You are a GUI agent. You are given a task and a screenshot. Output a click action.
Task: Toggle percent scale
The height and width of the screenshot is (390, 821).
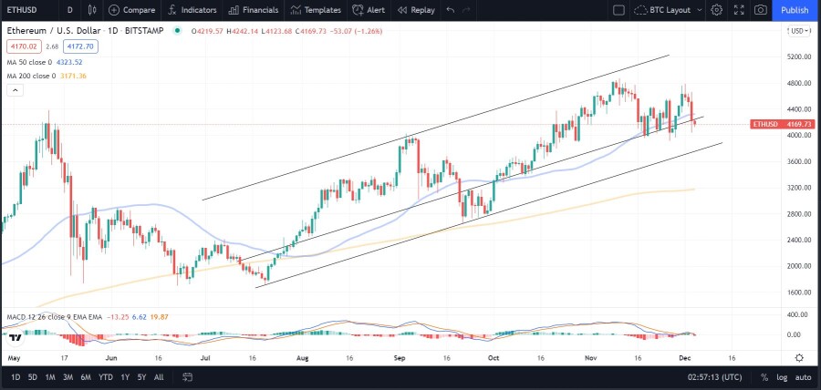764,377
